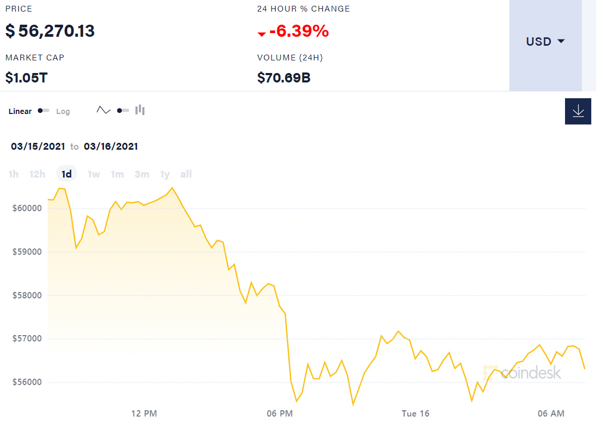
Task: Select the line chart icon
Action: (103, 110)
